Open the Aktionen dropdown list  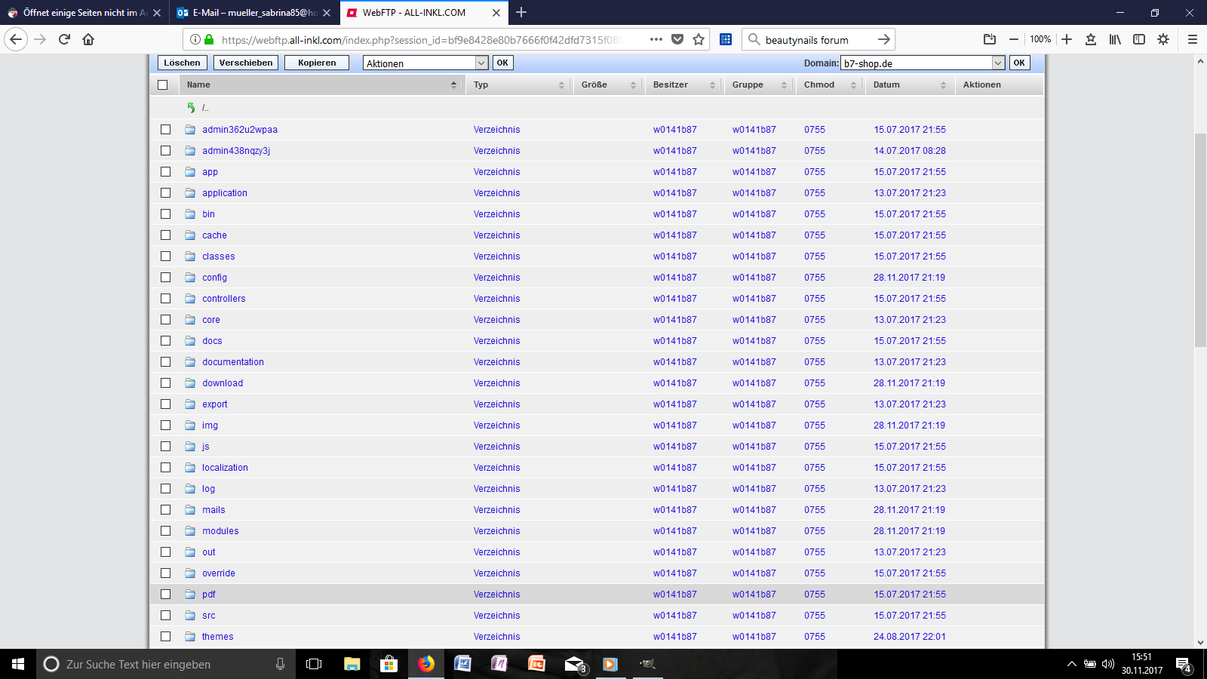[x=426, y=63]
